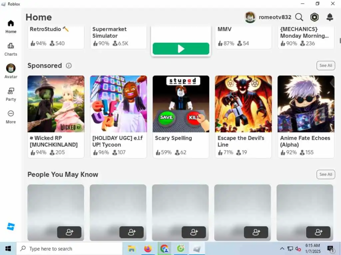Screen dimensions: 341x255
Task: Click the Roblox app icon in the taskbar
Action: tap(197, 248)
